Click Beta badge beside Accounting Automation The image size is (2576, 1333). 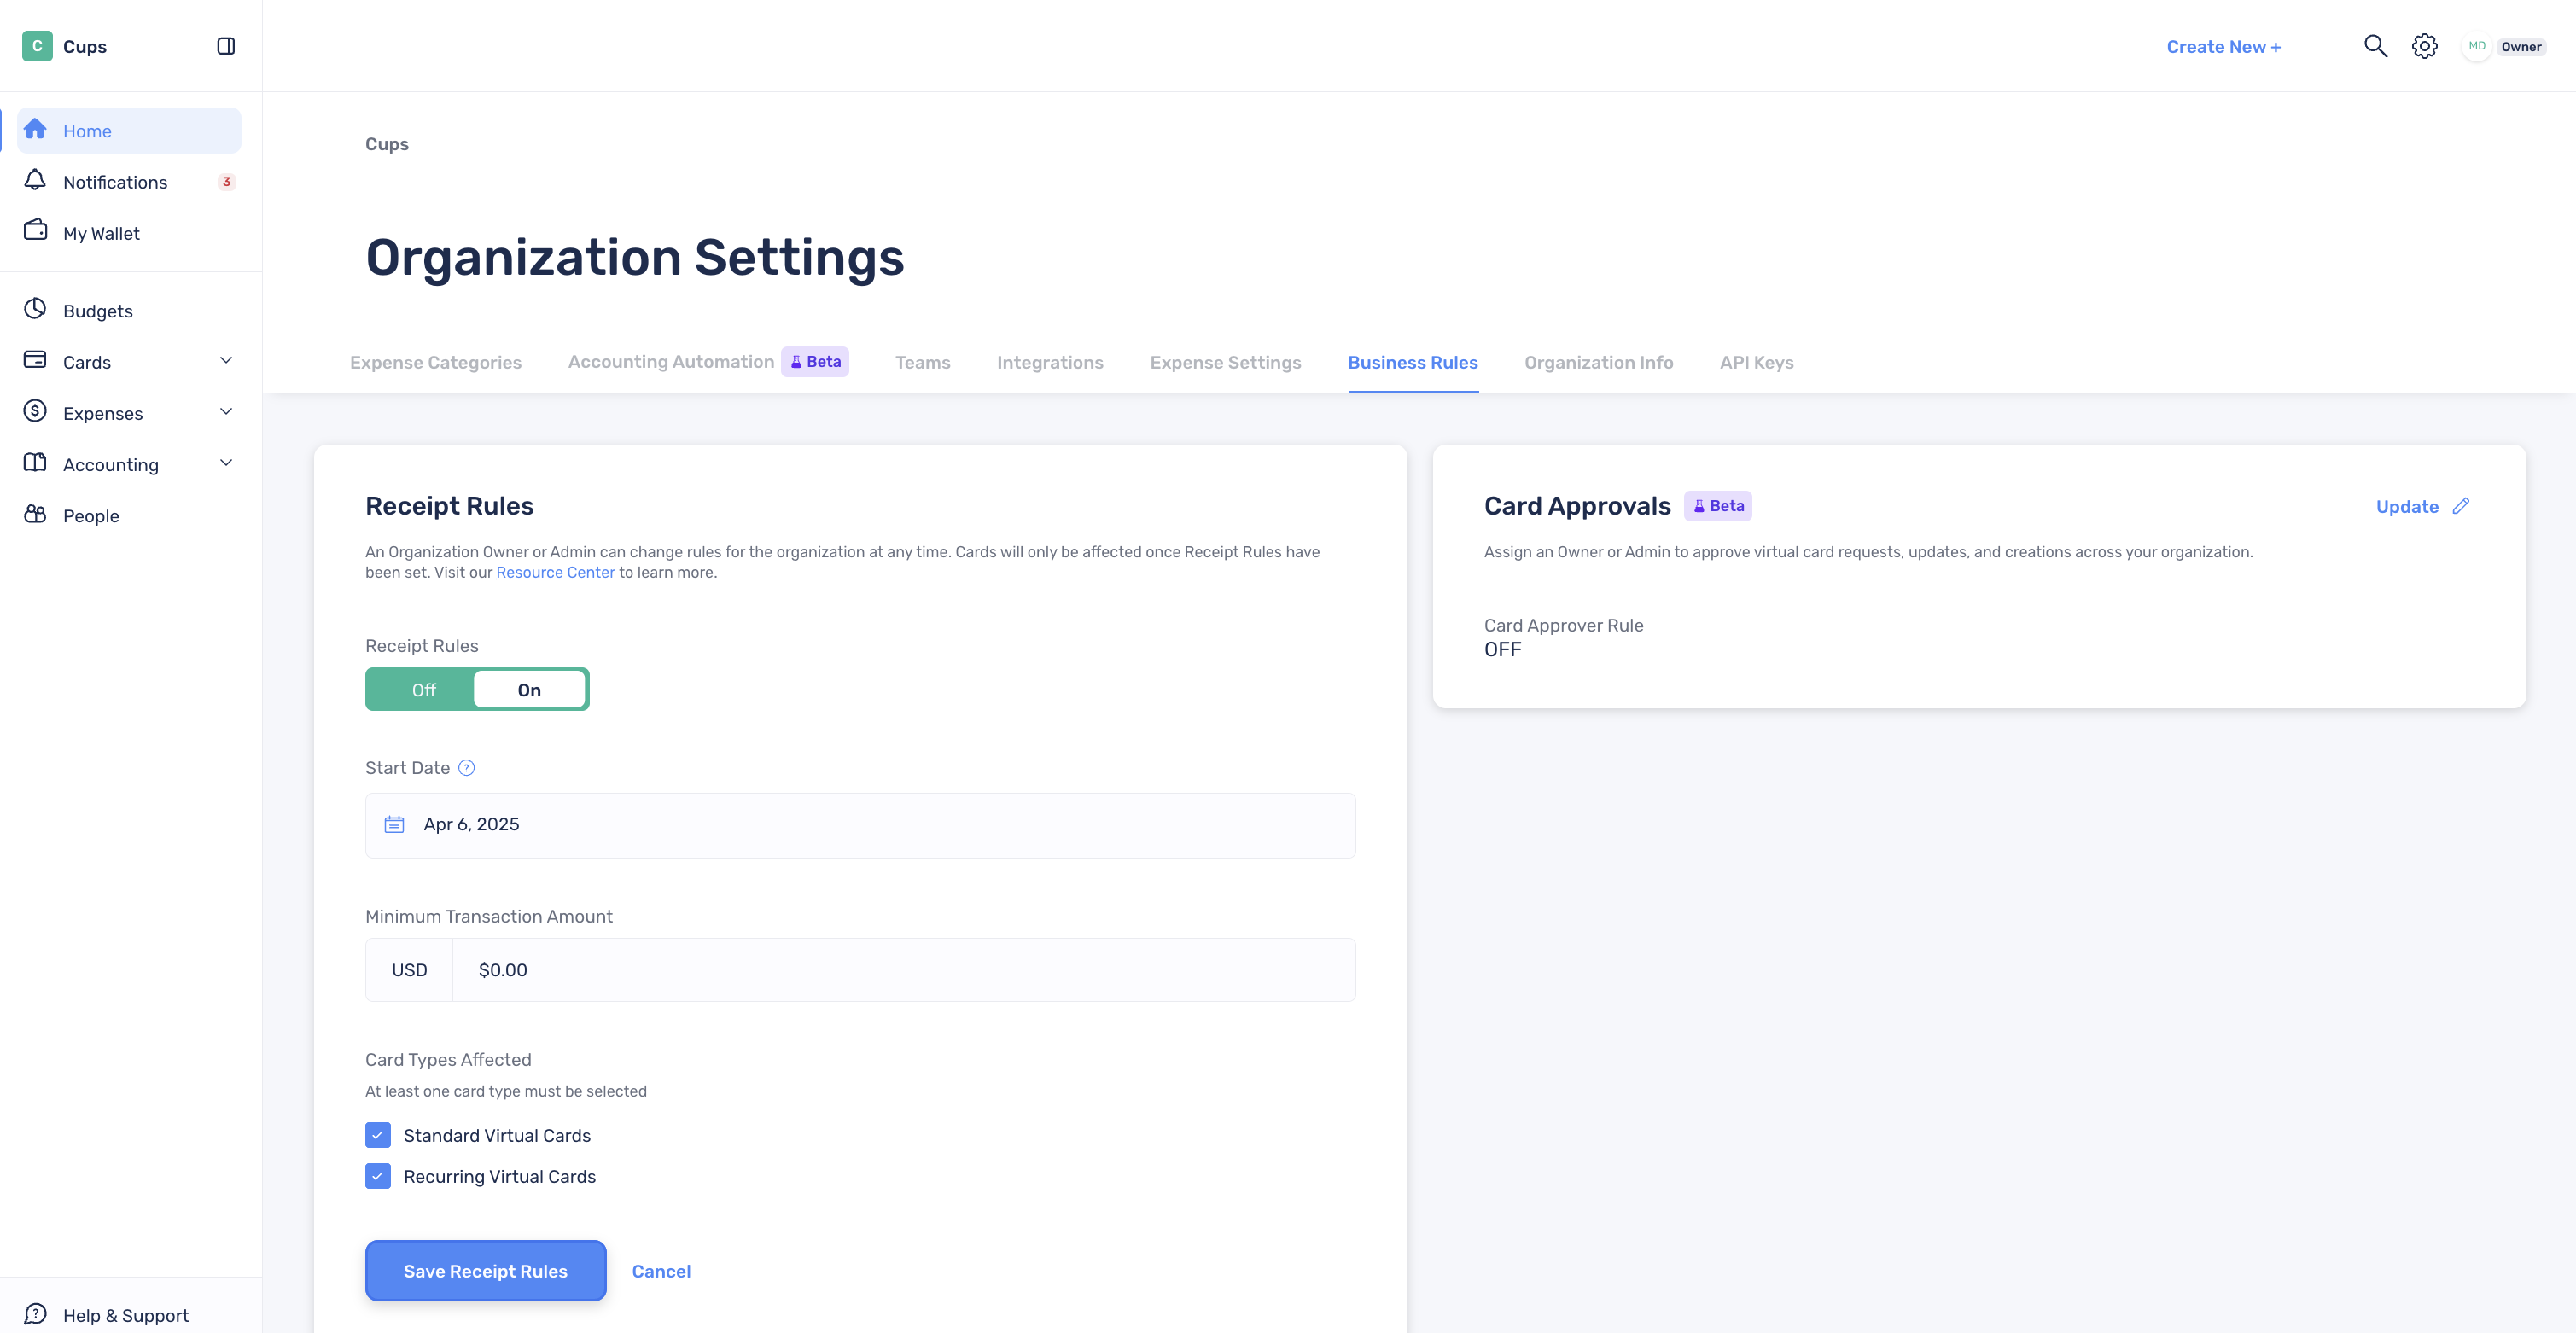[815, 362]
